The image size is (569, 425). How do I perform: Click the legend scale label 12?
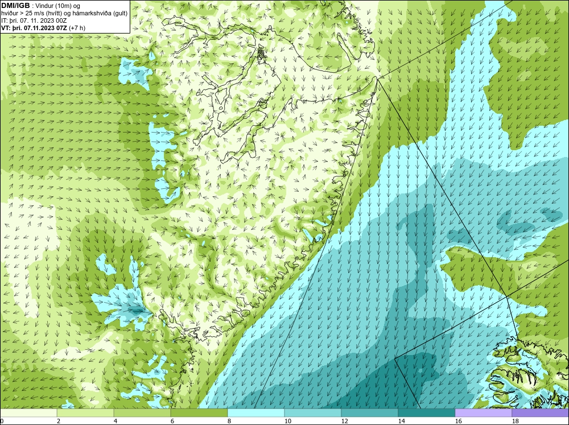pos(344,421)
